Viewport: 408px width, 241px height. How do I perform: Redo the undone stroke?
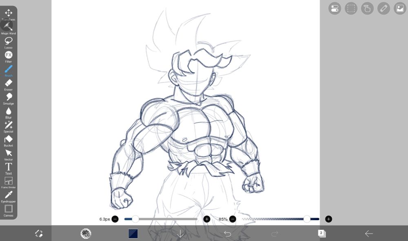click(275, 234)
